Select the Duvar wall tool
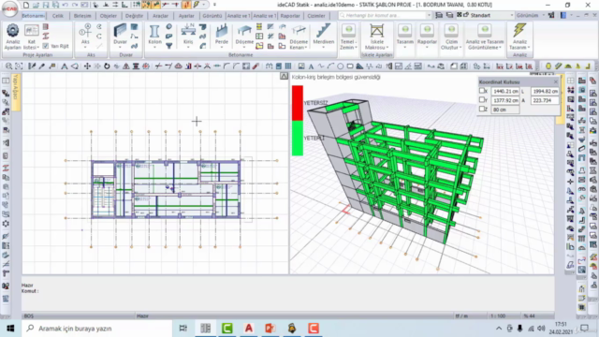 click(x=120, y=37)
